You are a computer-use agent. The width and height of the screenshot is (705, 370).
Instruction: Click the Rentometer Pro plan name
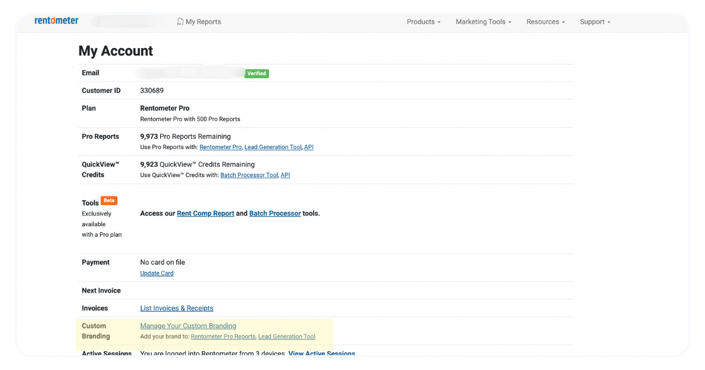(165, 108)
